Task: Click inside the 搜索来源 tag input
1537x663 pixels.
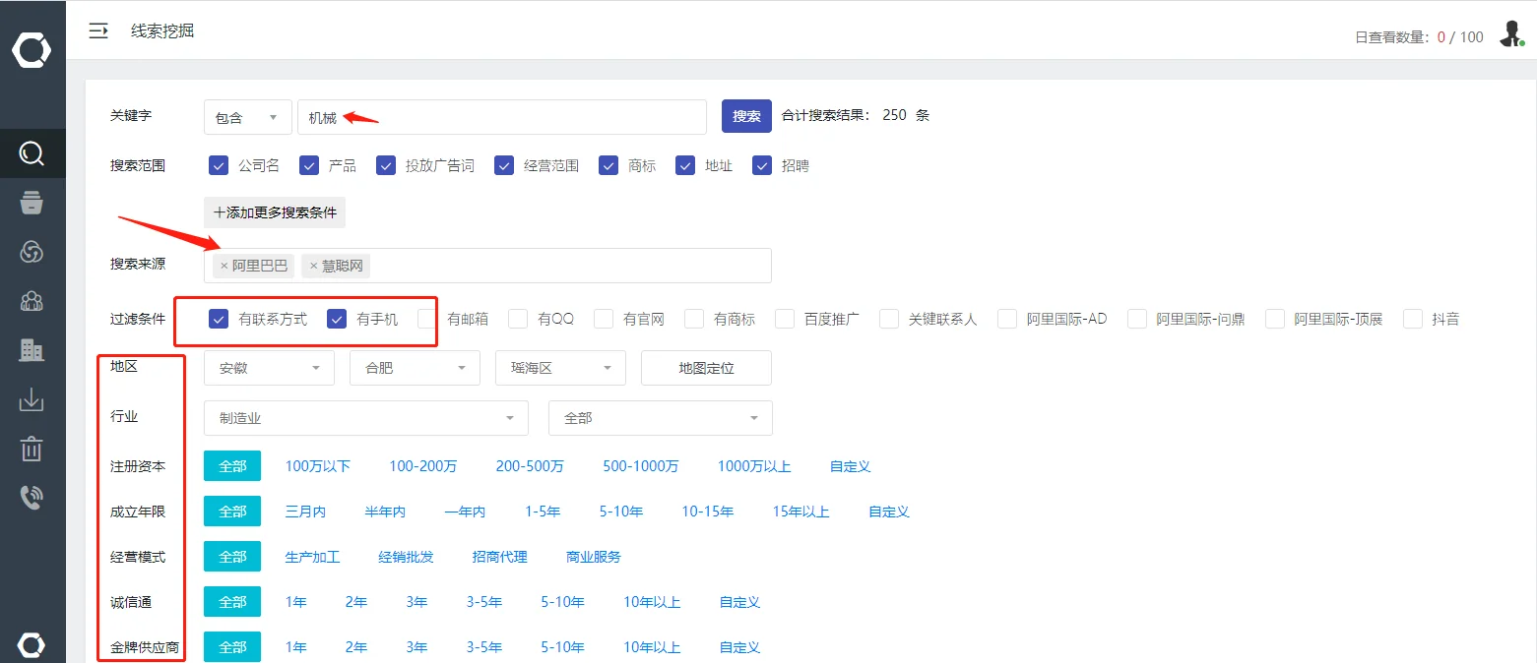Action: pyautogui.click(x=487, y=266)
